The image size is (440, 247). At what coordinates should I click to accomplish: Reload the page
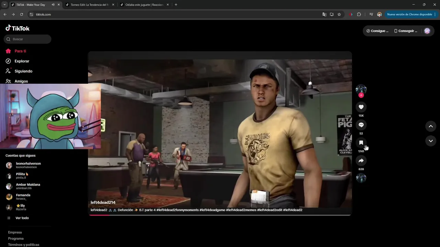click(x=21, y=14)
